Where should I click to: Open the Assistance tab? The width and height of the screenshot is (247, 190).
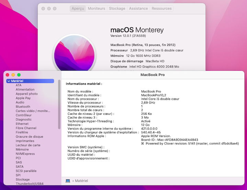pyautogui.click(x=138, y=9)
